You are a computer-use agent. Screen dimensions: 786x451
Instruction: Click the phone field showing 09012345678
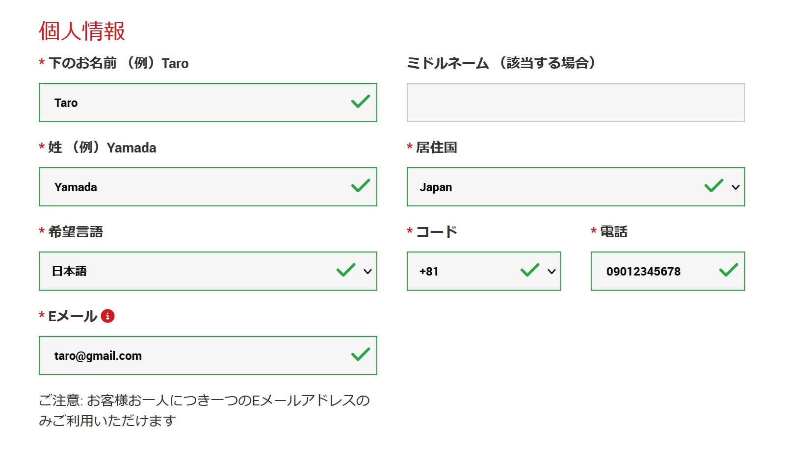coord(668,271)
